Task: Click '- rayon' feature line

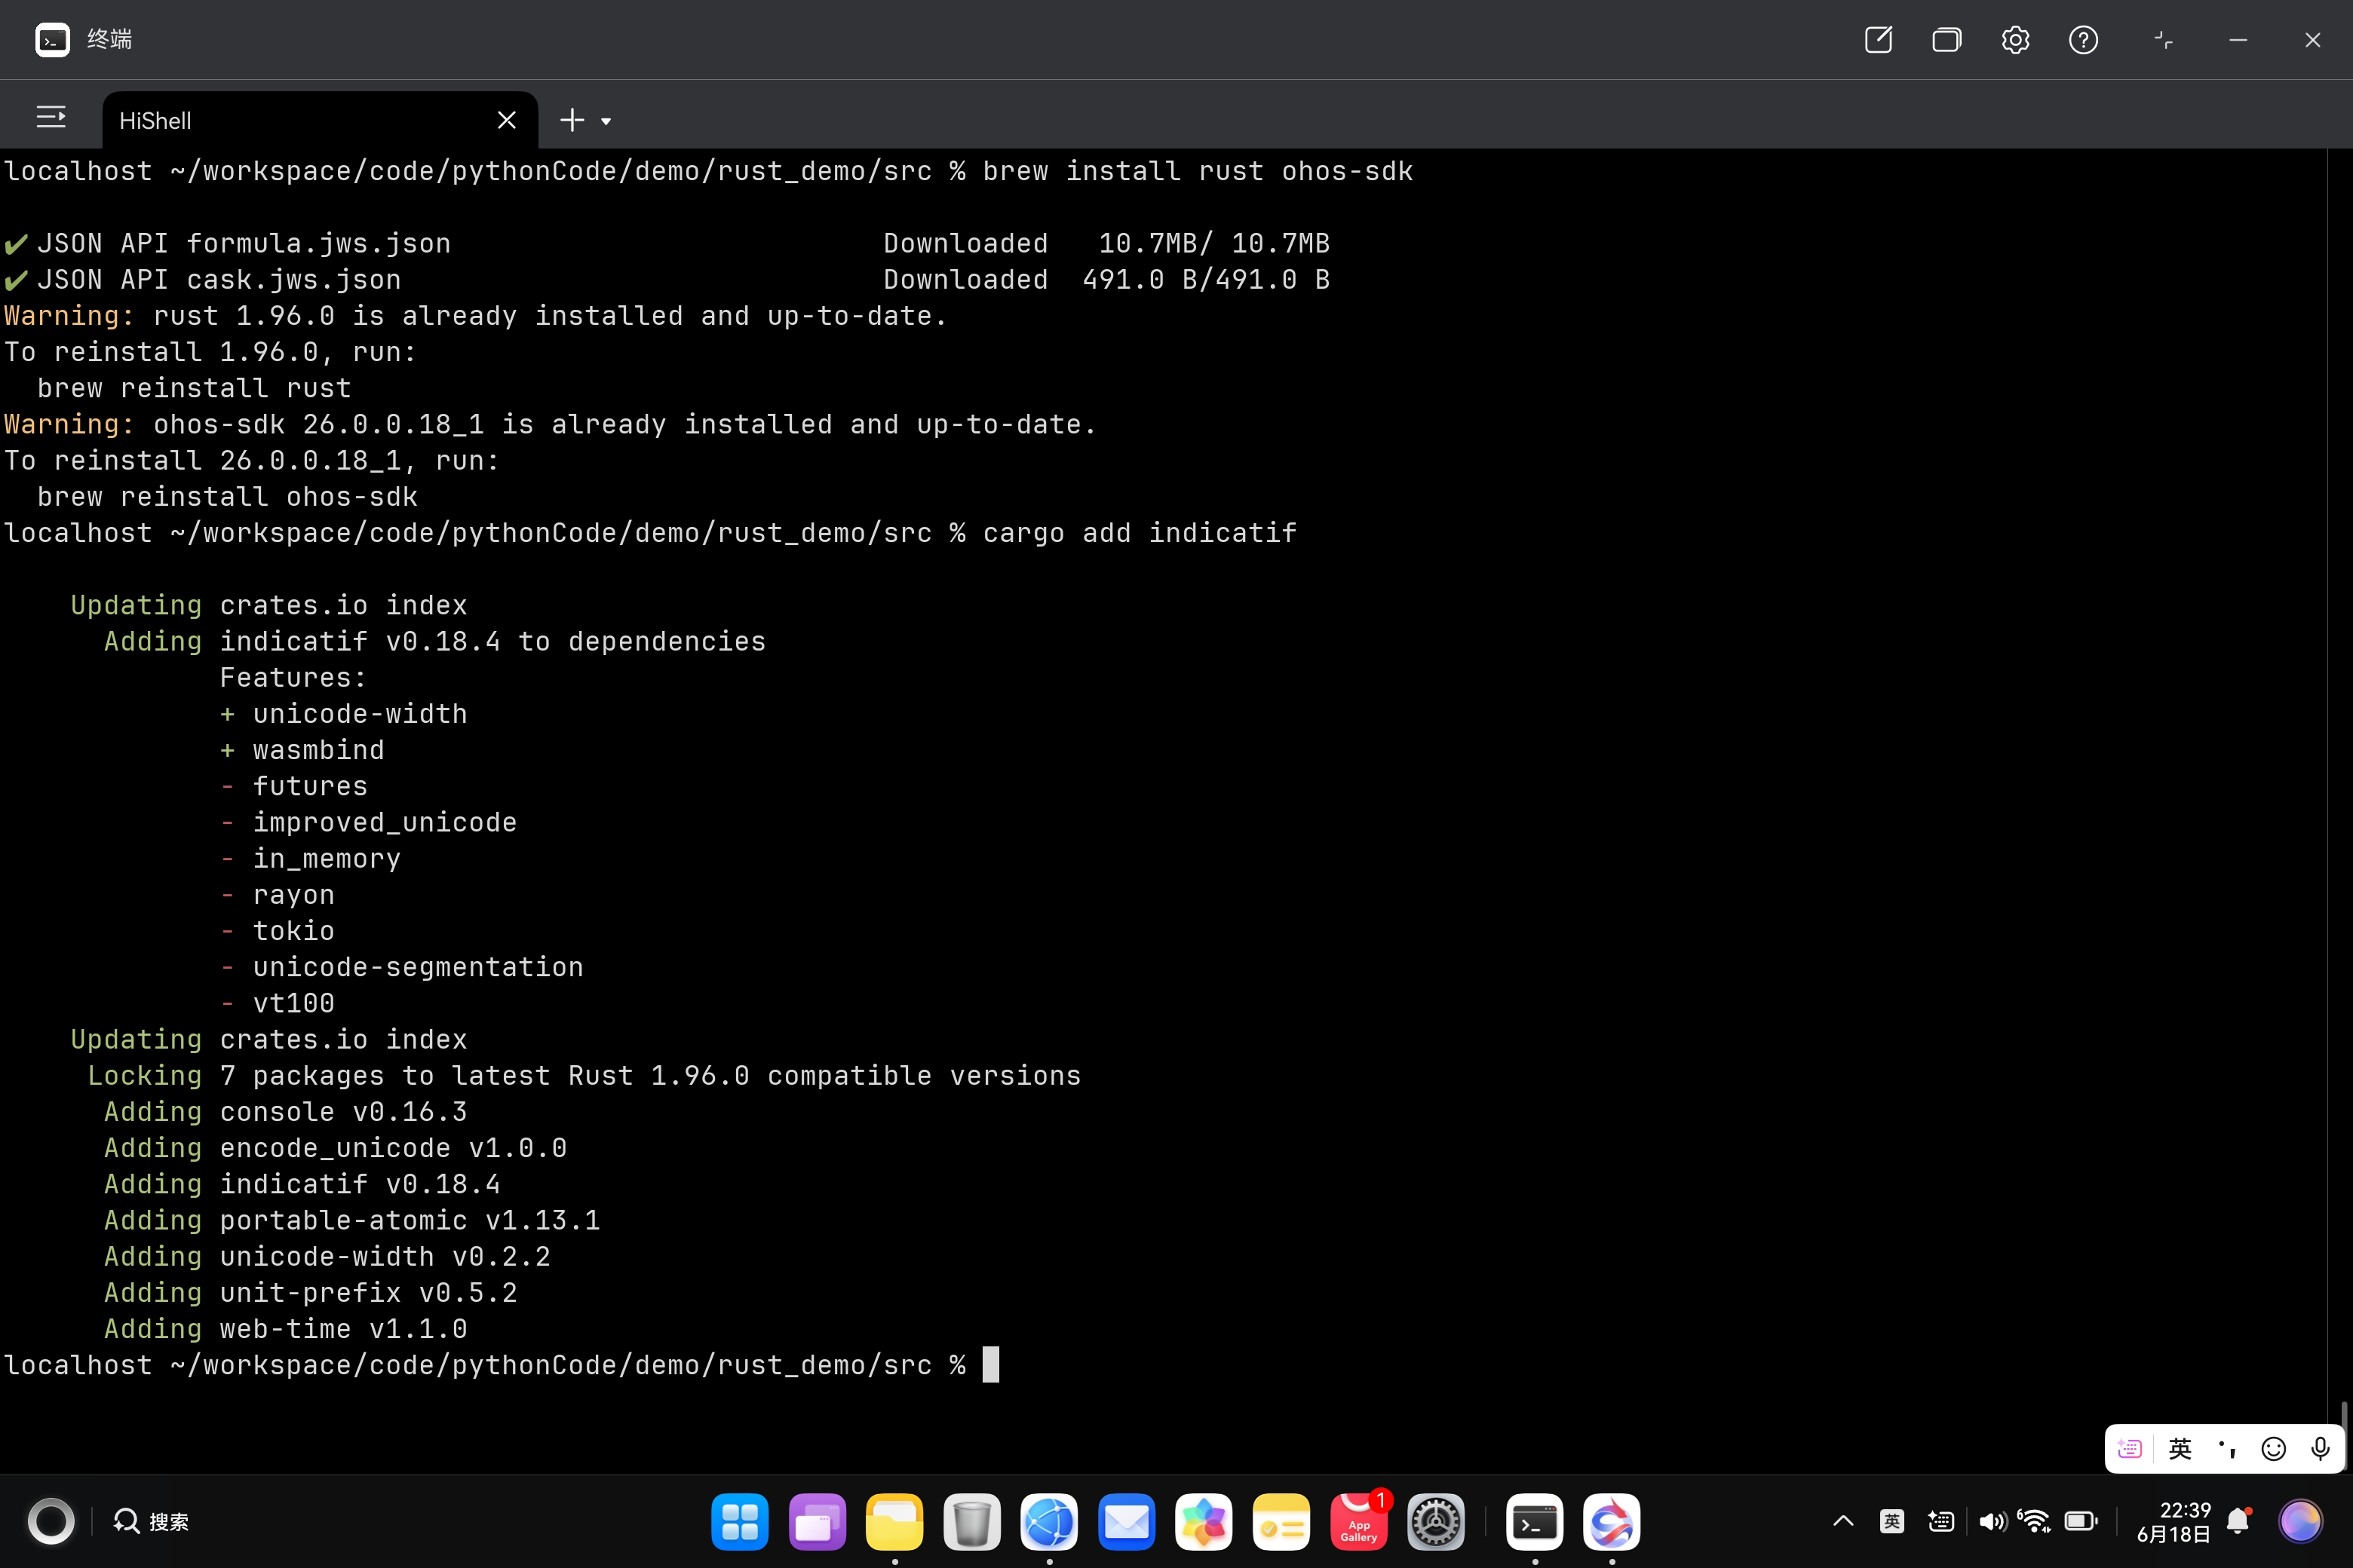Action: 277,894
